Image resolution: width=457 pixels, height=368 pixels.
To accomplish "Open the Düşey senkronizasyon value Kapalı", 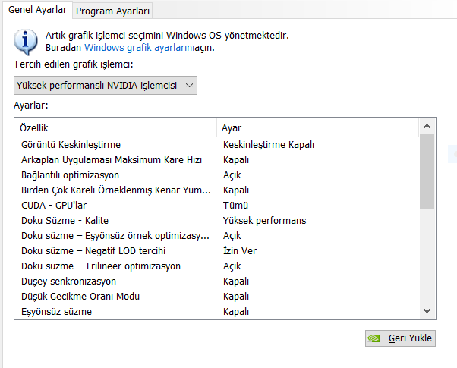I will coord(236,281).
